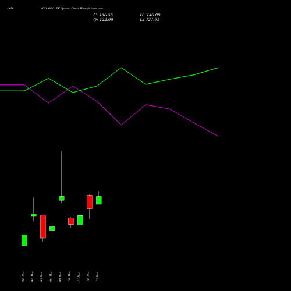Viewport: 291px width, 291px height.
Task: Click the high value H: 146.00
Action: [x=150, y=15]
